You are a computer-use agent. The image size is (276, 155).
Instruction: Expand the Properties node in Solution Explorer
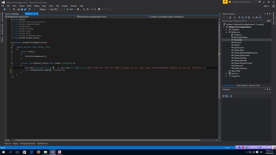pos(226,30)
